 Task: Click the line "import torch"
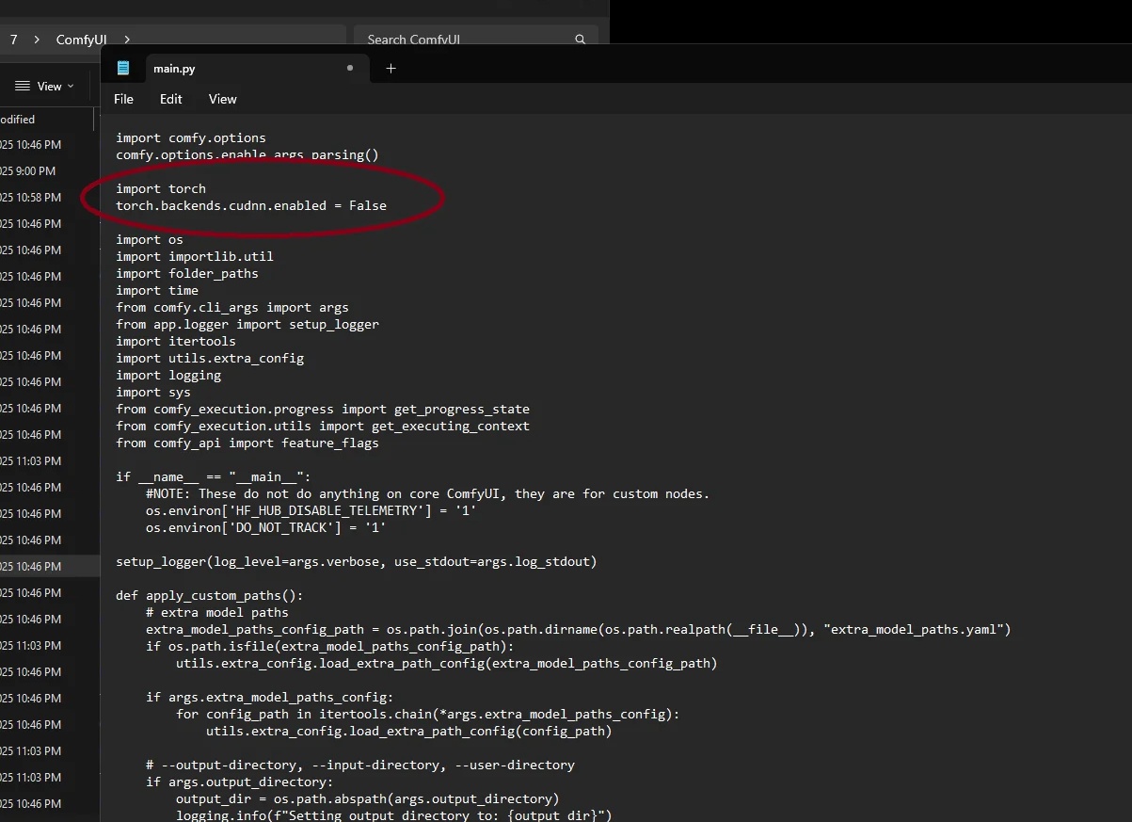pyautogui.click(x=161, y=188)
